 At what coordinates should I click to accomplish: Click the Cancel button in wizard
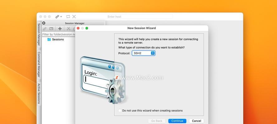pyautogui.click(x=196, y=121)
